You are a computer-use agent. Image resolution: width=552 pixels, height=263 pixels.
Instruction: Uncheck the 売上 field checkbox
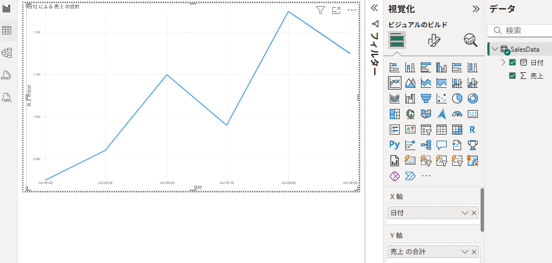(x=512, y=76)
